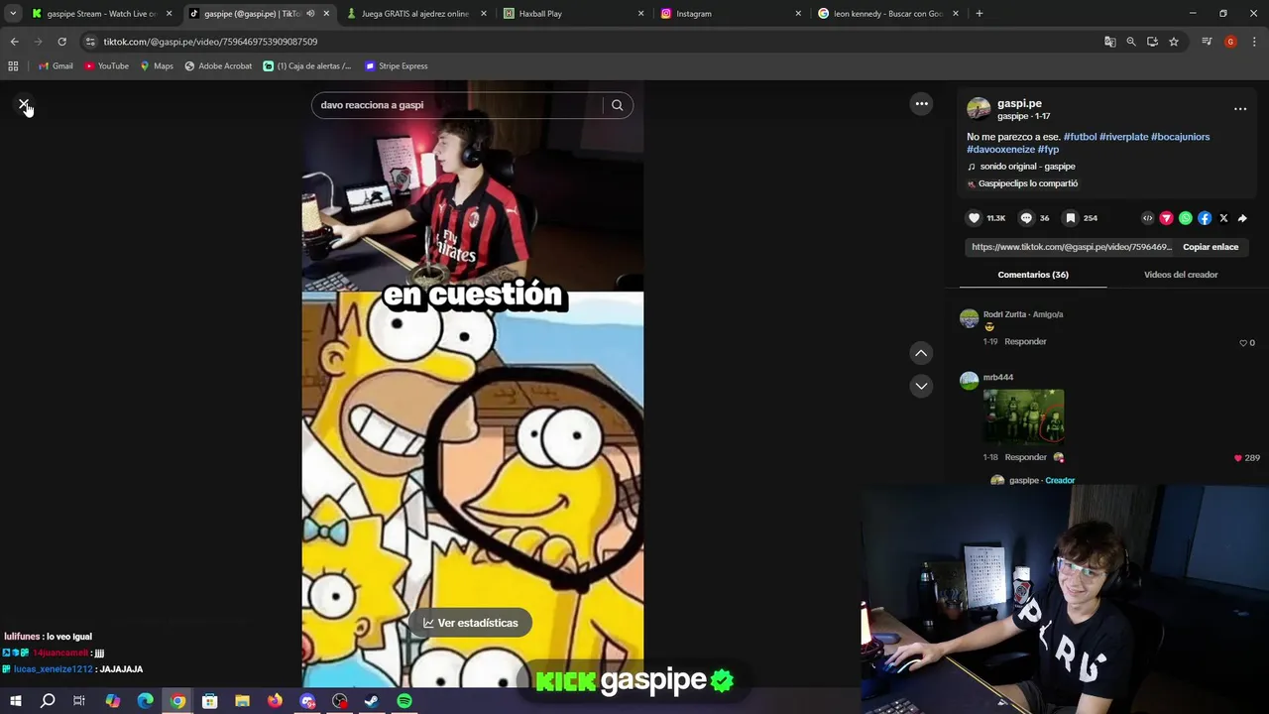1269x714 pixels.
Task: Click the Chrome address bar URL
Action: click(210, 42)
